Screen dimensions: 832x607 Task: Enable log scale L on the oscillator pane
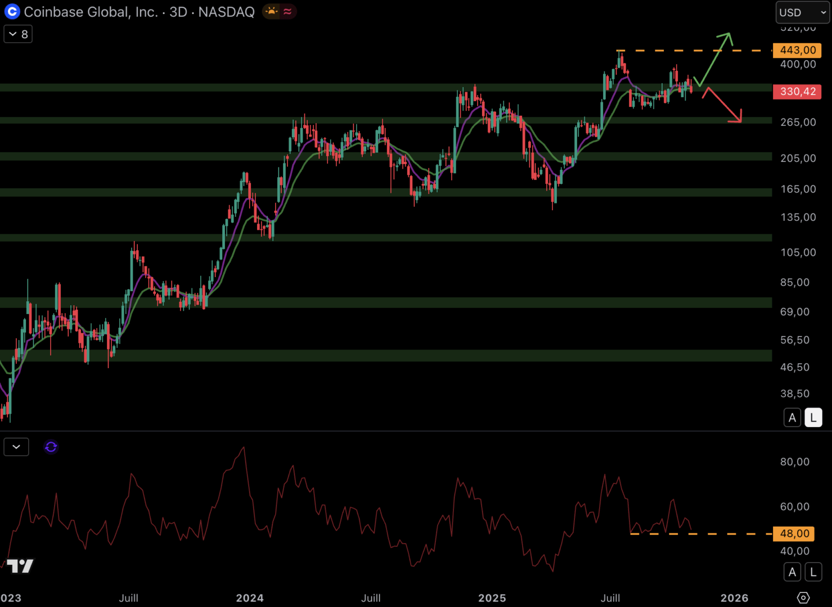813,572
